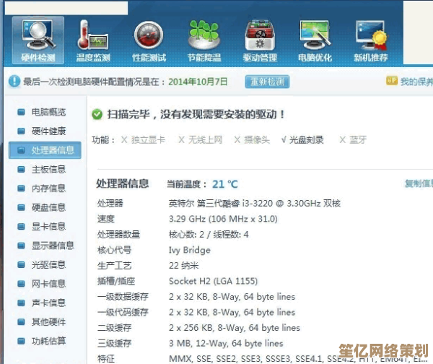Open the 性能测试 gauge icon
This screenshot has height=364, width=433.
pyautogui.click(x=149, y=40)
